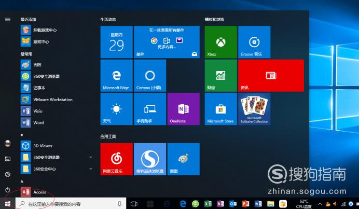
Task: Open the 画图 tile under 应用工具
Action: tap(184, 159)
